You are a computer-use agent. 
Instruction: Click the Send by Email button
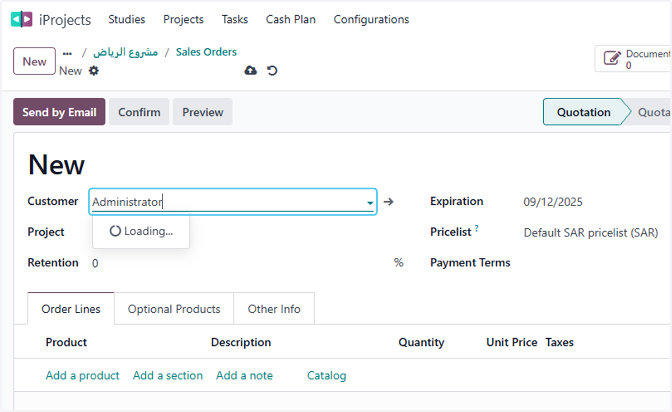[59, 112]
